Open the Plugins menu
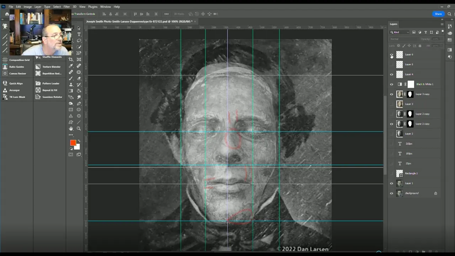 pos(93,7)
